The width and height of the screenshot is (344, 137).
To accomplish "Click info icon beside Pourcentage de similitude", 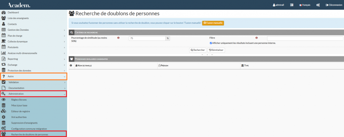I will click(118, 38).
